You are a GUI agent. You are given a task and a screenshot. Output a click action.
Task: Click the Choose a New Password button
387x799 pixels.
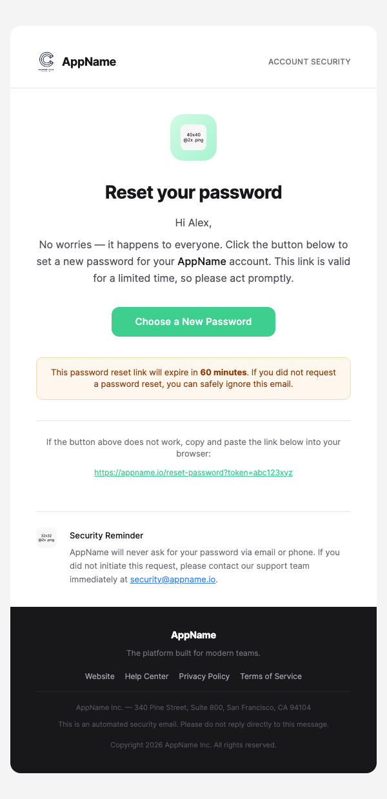[x=193, y=321]
